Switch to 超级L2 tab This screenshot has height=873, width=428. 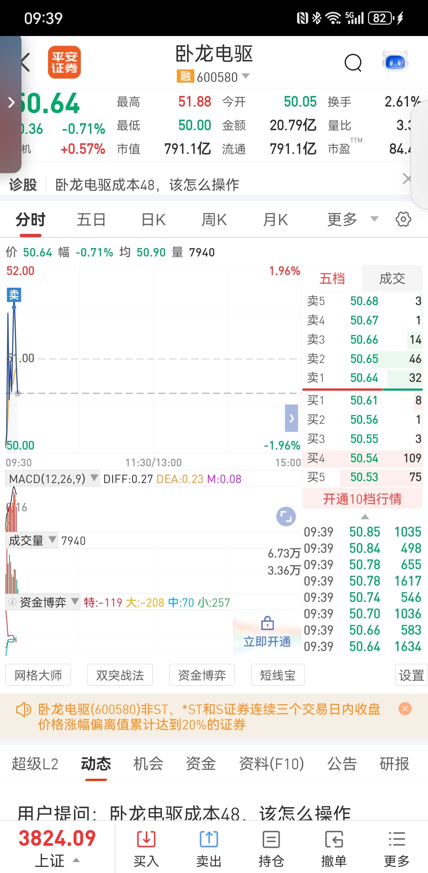coord(35,764)
